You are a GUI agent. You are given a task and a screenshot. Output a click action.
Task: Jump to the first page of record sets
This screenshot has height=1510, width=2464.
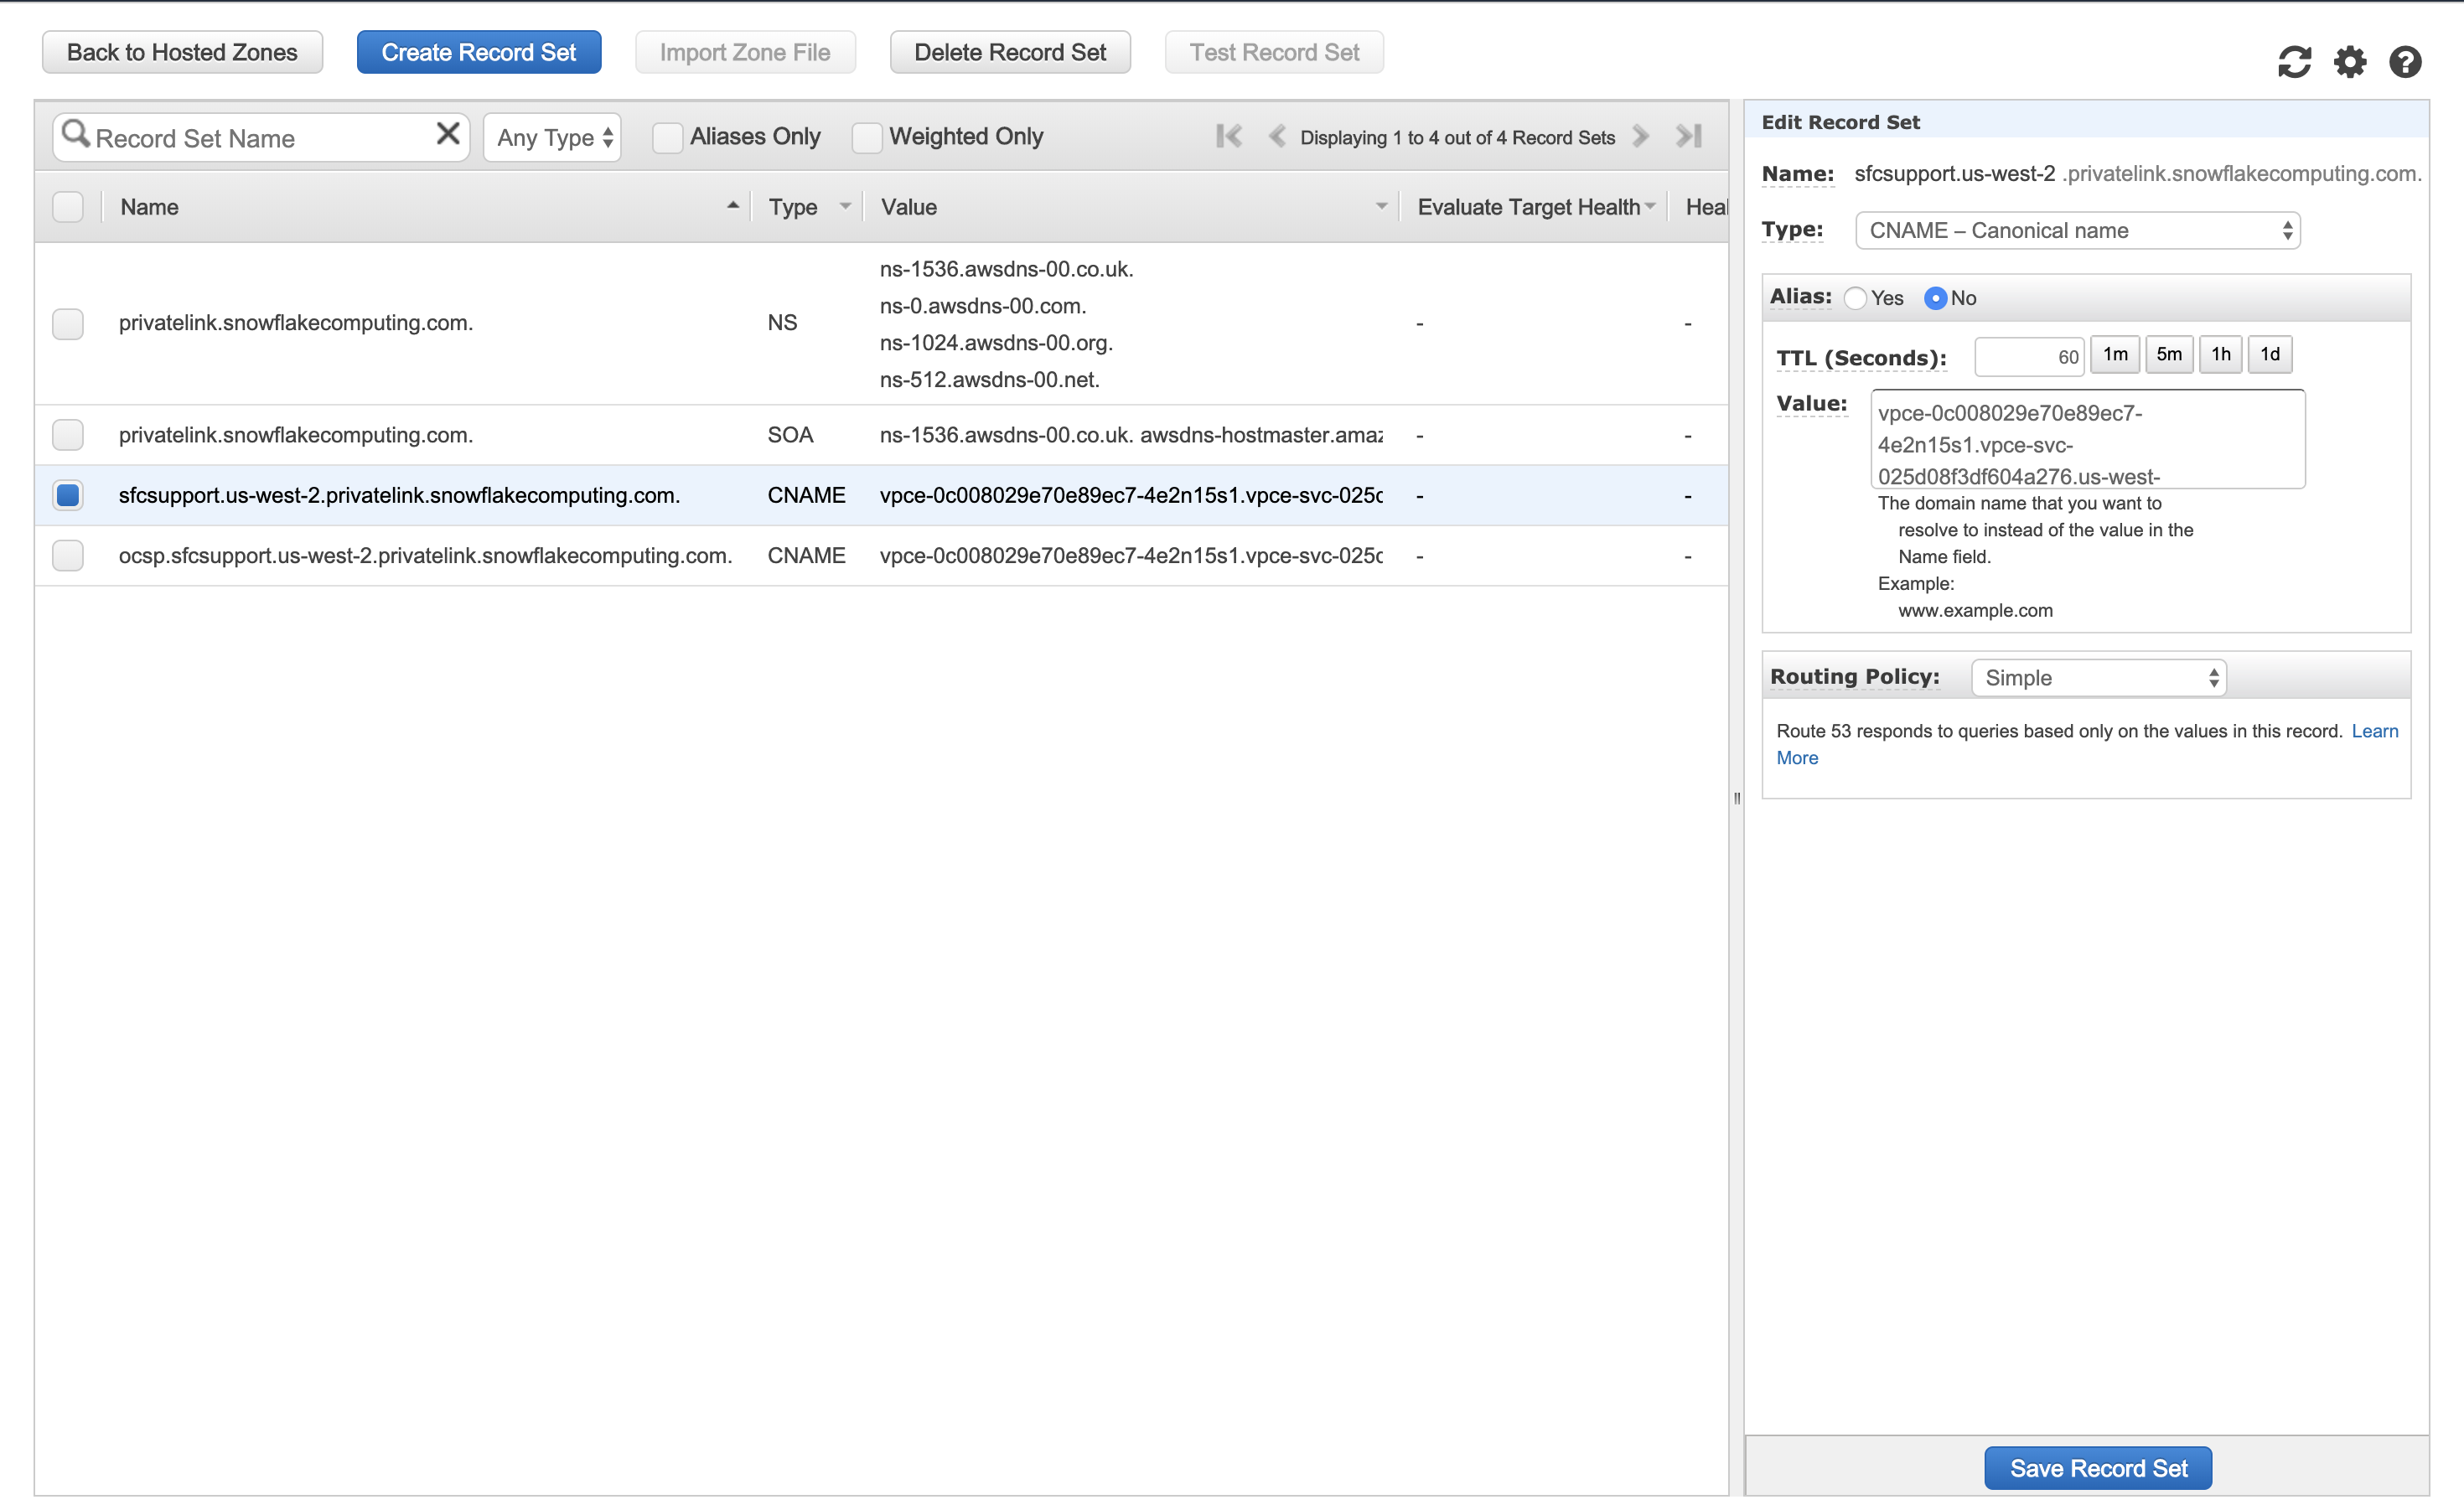click(x=1229, y=137)
